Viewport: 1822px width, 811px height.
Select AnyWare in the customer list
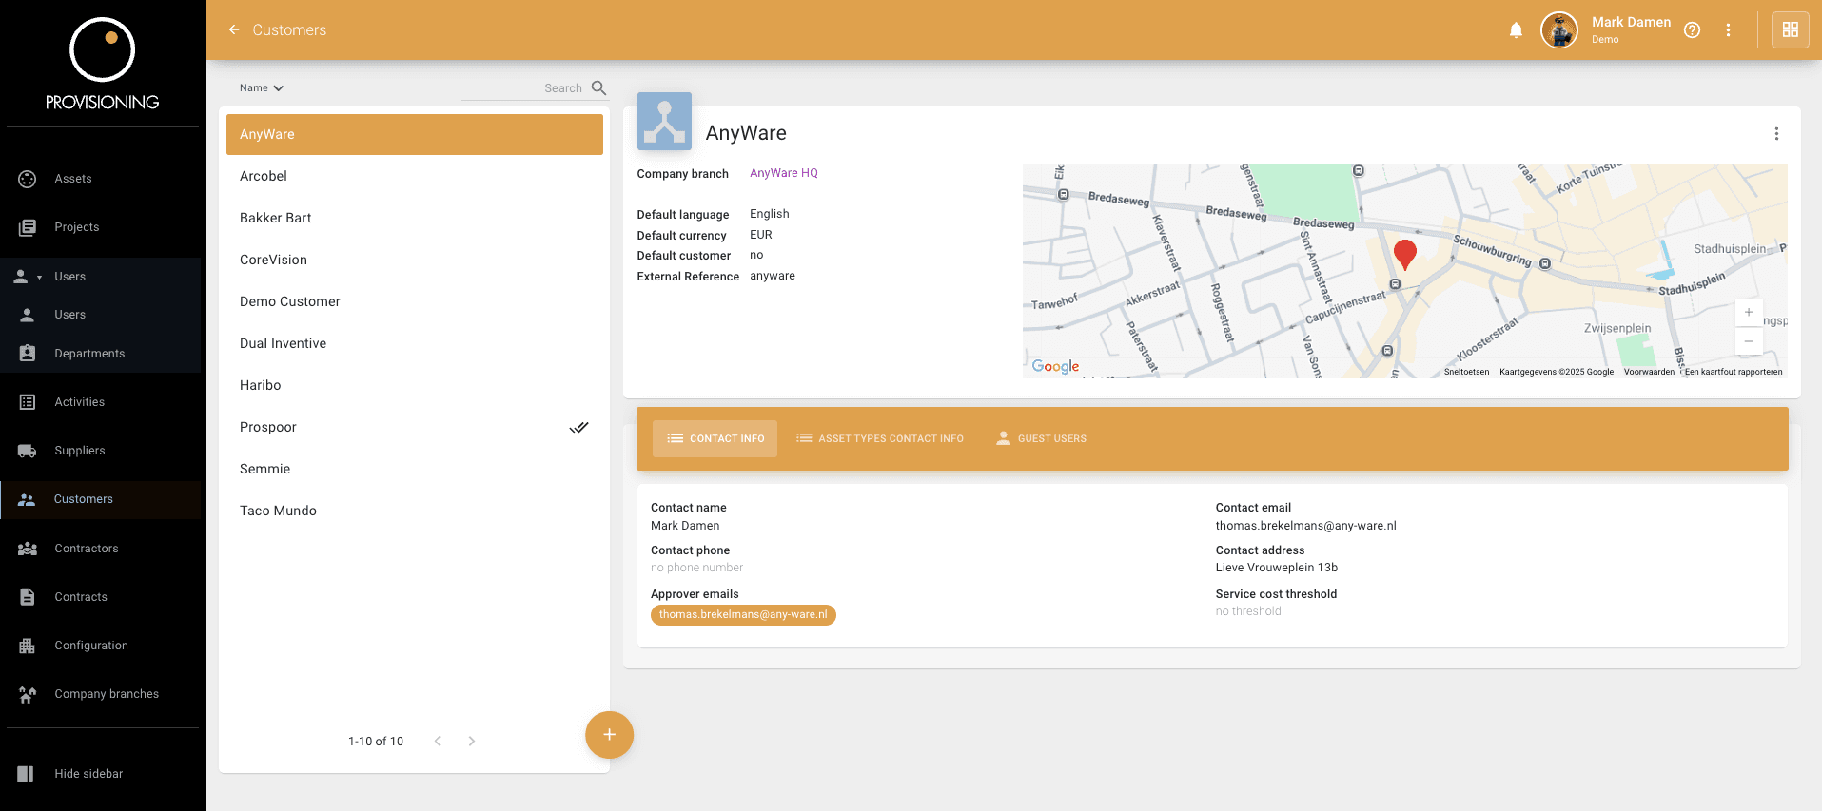point(415,134)
